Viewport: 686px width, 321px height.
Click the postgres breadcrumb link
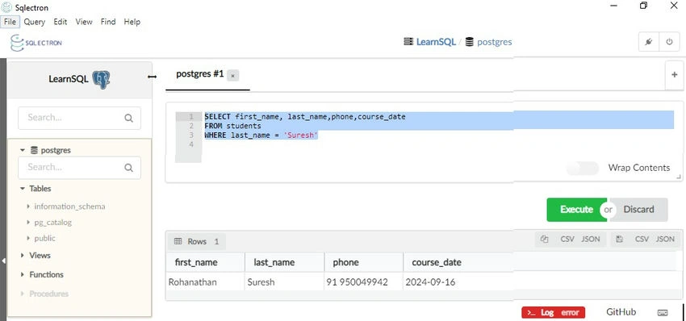click(495, 42)
